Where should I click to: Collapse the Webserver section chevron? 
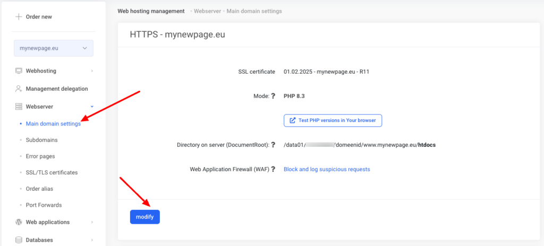pyautogui.click(x=92, y=107)
